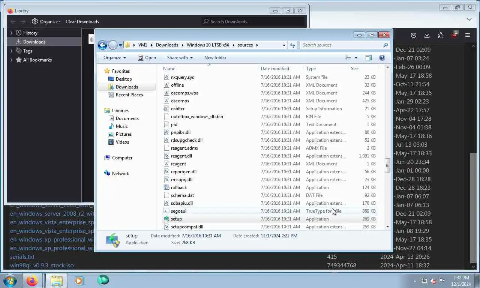Select the rollback application file
Screen dimensions: 480x288
pyautogui.click(x=270, y=187)
